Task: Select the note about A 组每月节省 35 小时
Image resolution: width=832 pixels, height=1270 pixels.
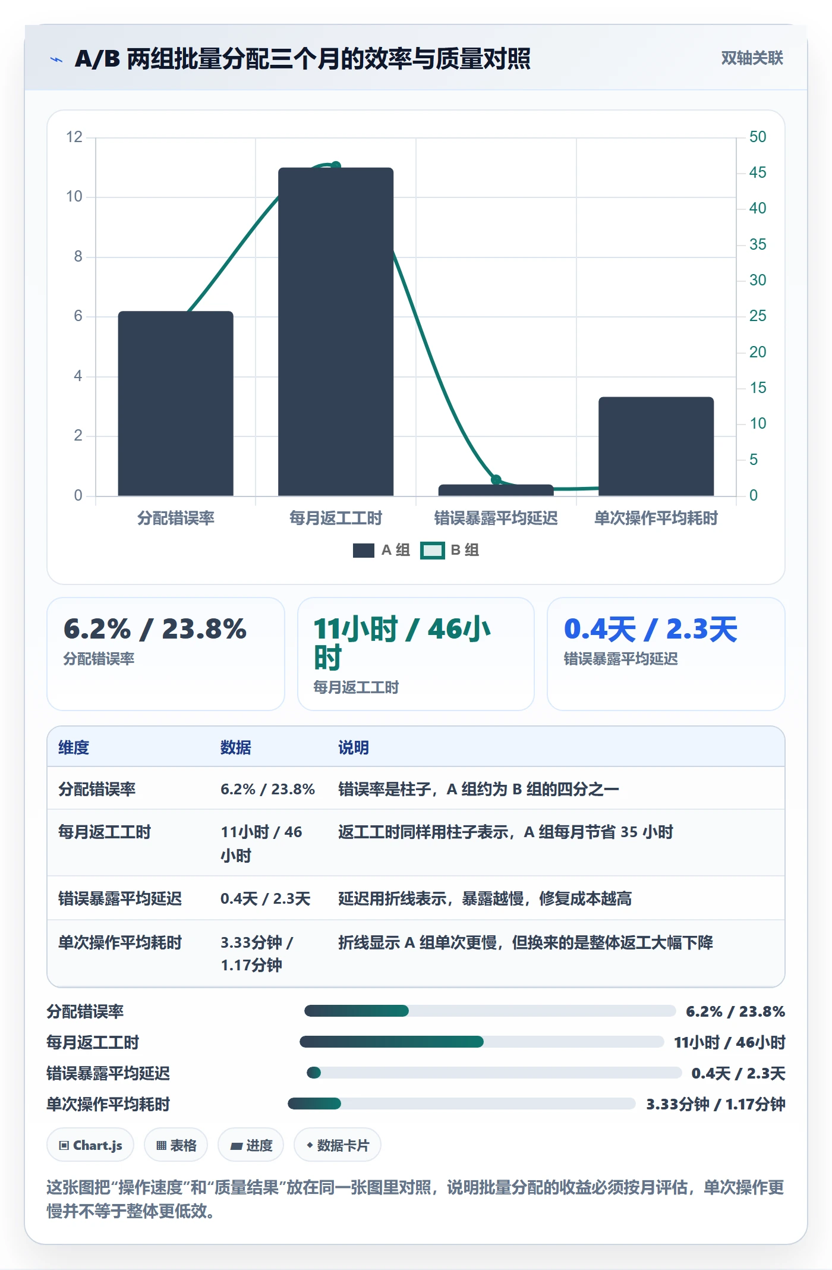Action: 506,832
